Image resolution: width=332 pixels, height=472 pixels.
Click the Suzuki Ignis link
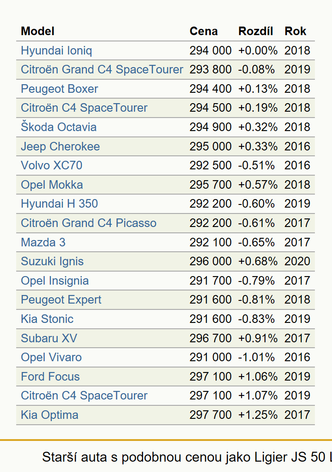(52, 261)
